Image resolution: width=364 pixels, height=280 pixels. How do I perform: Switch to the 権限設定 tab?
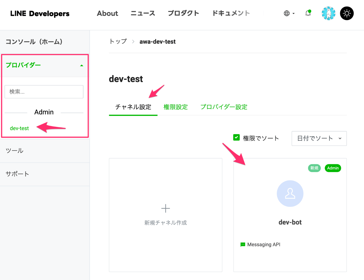coord(175,107)
